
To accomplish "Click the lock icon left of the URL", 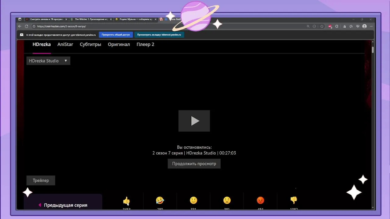I will click(34, 26).
